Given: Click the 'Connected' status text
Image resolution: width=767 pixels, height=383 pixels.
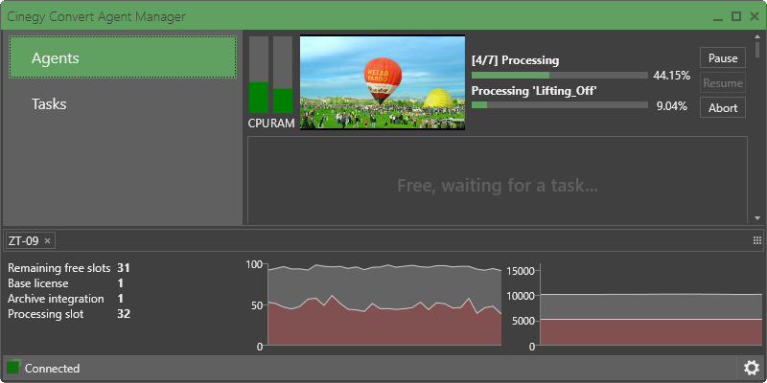Looking at the screenshot, I should pyautogui.click(x=53, y=369).
